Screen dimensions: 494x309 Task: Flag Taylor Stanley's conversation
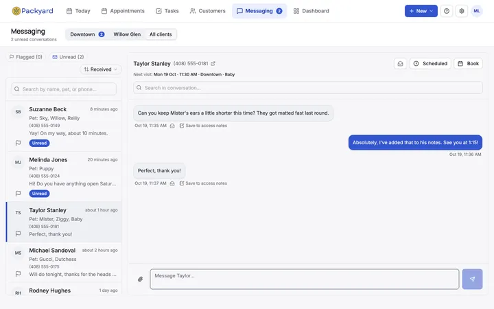(19, 233)
